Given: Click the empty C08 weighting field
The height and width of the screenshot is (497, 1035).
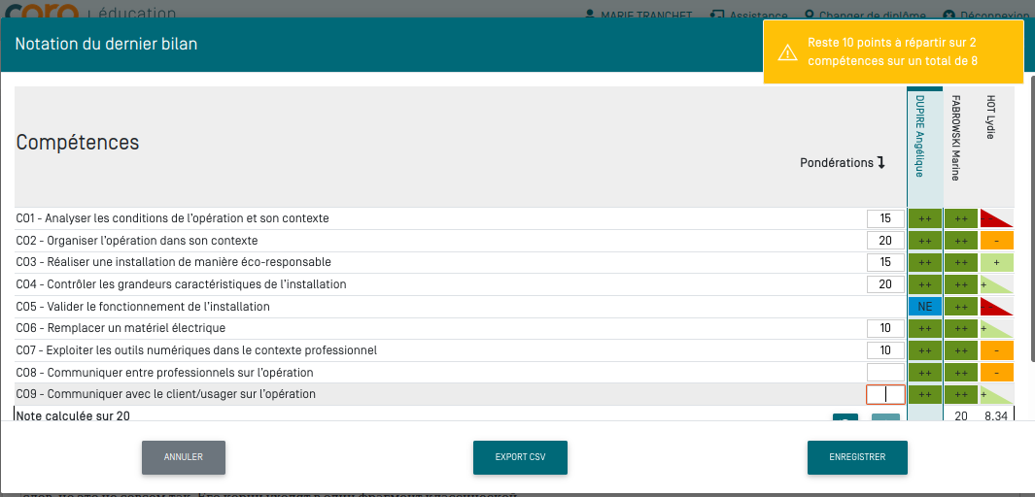Looking at the screenshot, I should pos(885,372).
